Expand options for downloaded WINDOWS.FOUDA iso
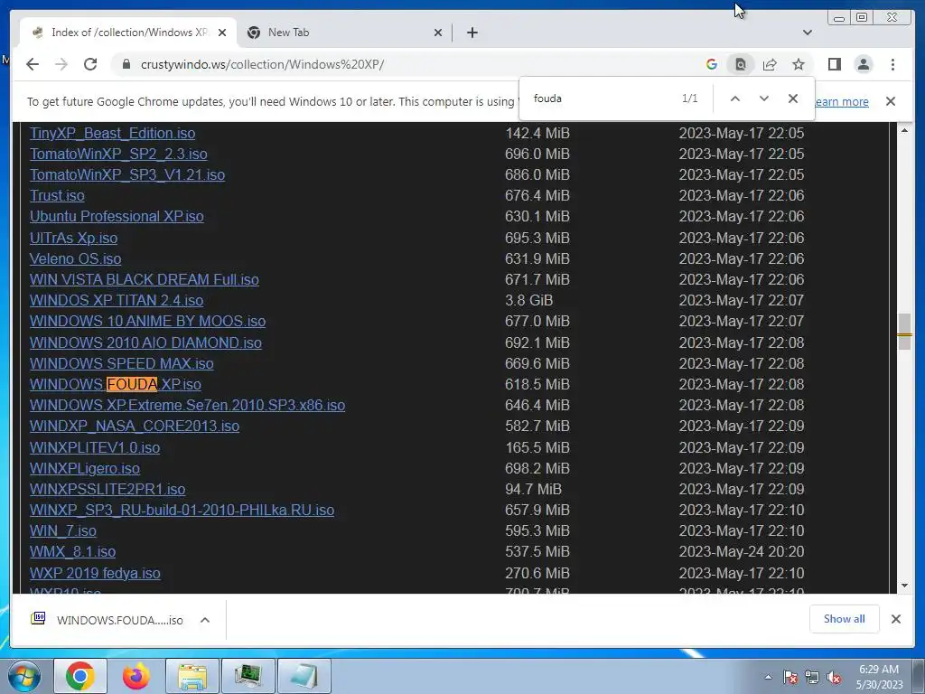The height and width of the screenshot is (694, 925). click(x=205, y=620)
